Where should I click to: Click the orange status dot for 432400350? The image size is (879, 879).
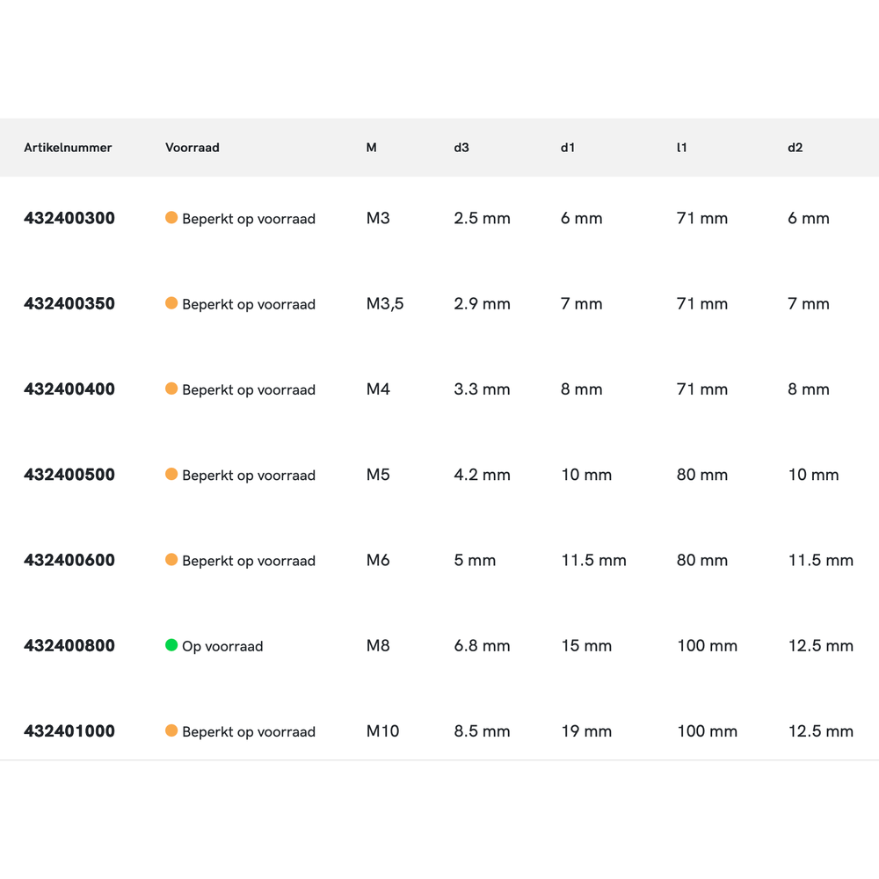171,303
